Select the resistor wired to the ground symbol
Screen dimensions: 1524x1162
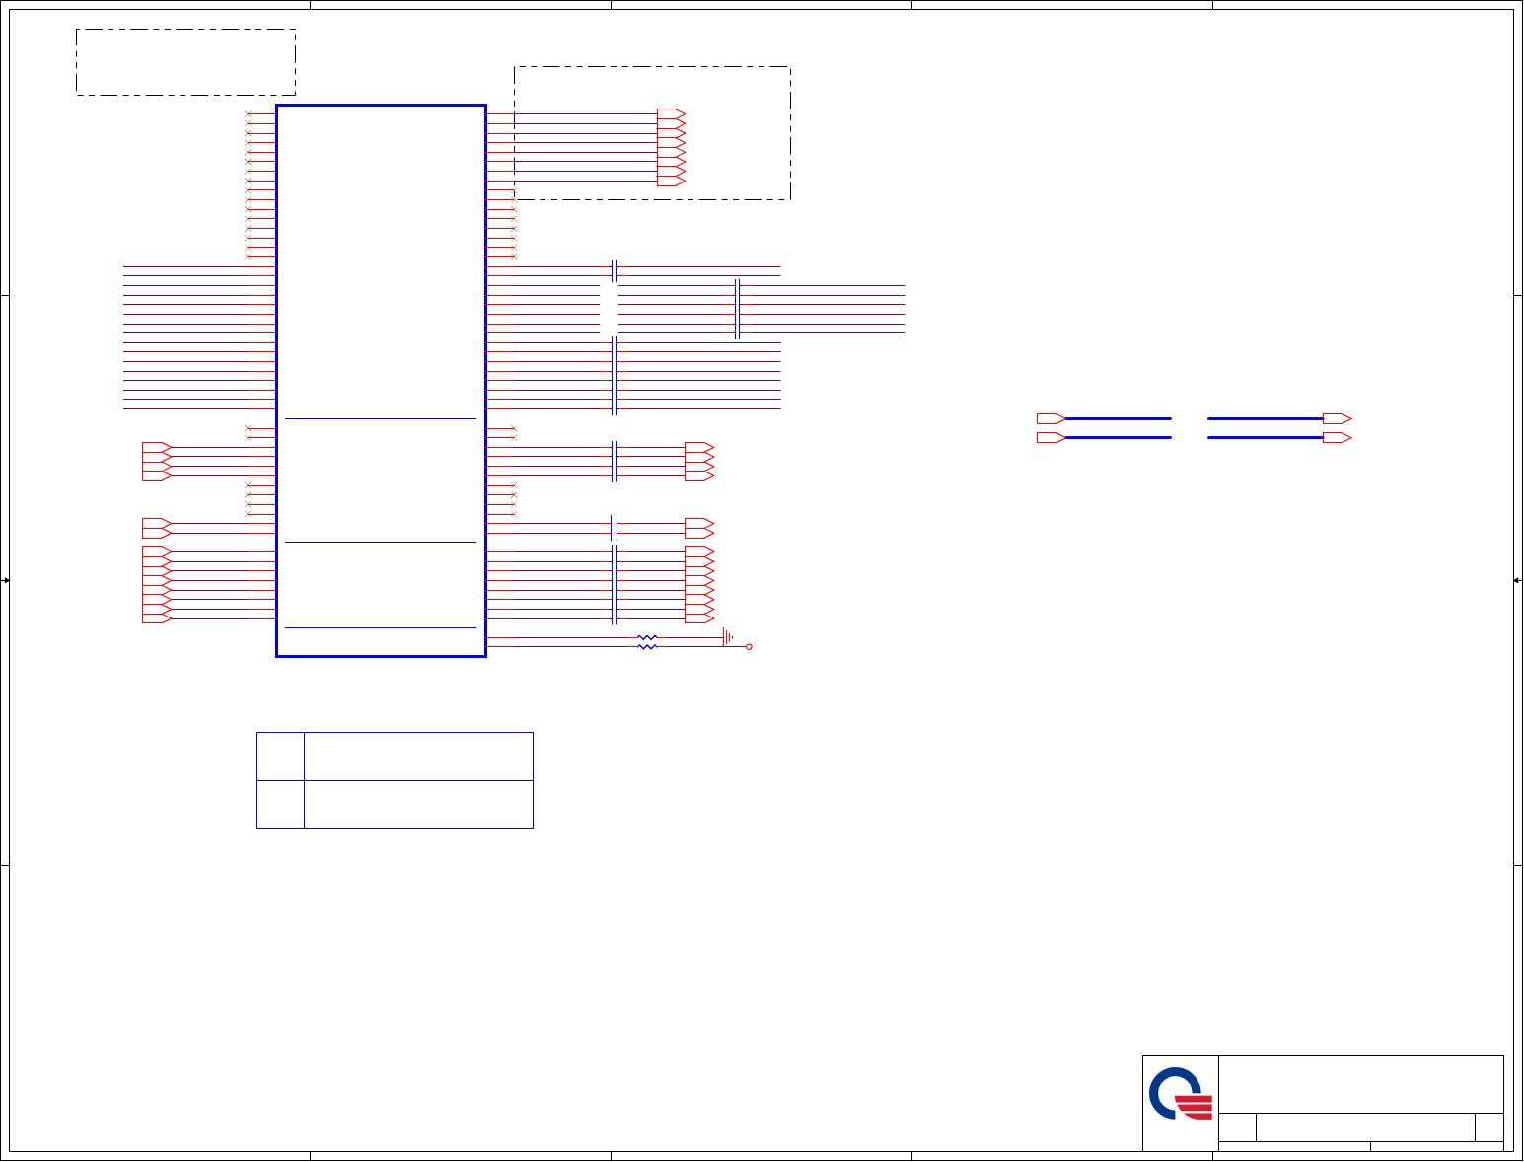647,638
